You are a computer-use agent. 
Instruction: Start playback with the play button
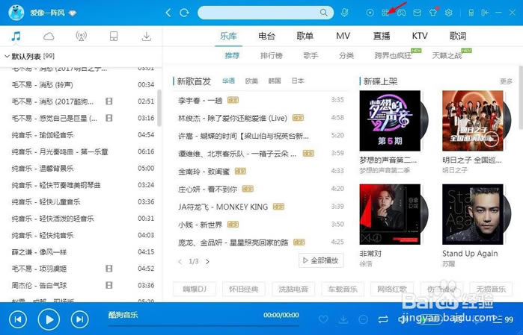49,319
